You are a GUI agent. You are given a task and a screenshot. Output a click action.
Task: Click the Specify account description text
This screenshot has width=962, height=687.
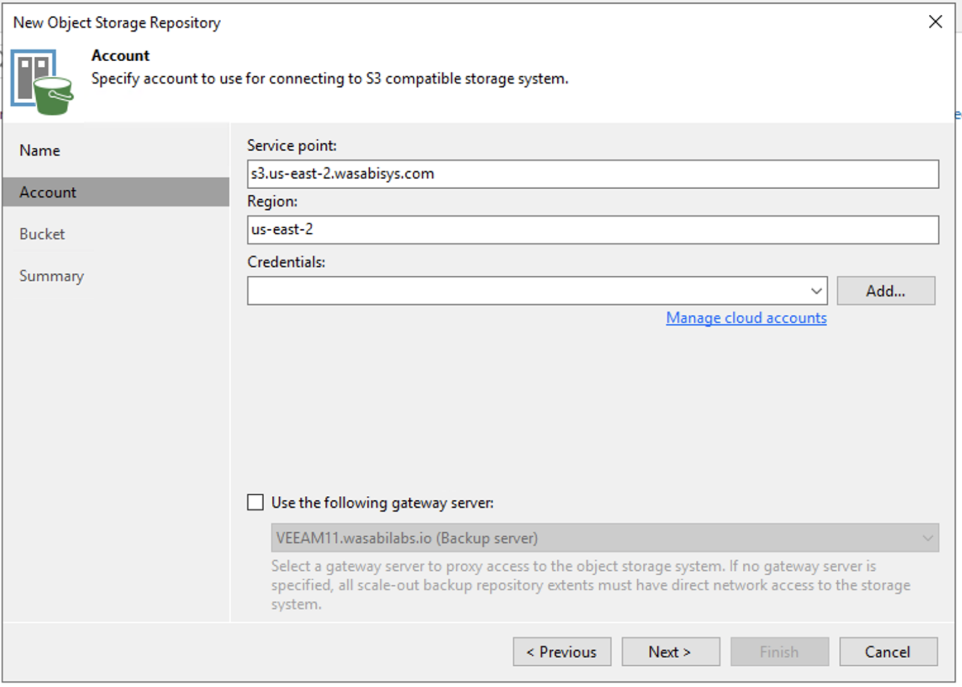pos(330,79)
